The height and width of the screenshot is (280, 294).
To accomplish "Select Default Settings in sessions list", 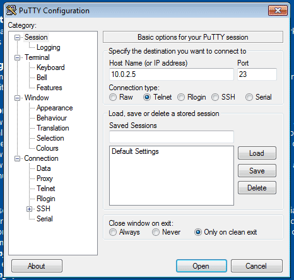I will (x=135, y=151).
